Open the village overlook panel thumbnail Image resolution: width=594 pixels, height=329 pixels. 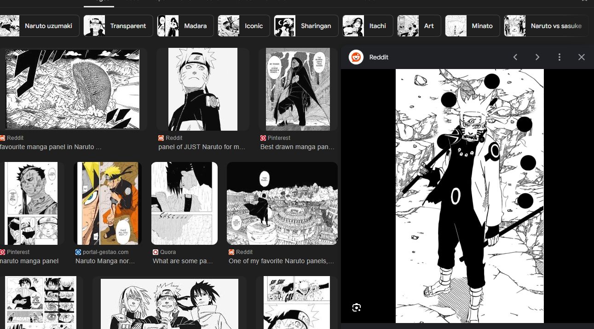282,203
